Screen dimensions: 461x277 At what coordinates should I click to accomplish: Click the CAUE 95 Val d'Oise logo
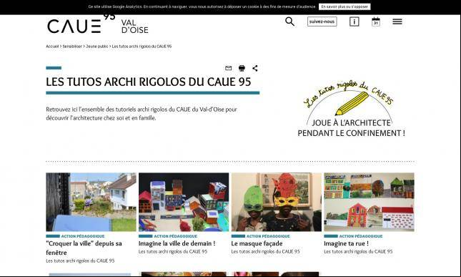tap(98, 24)
